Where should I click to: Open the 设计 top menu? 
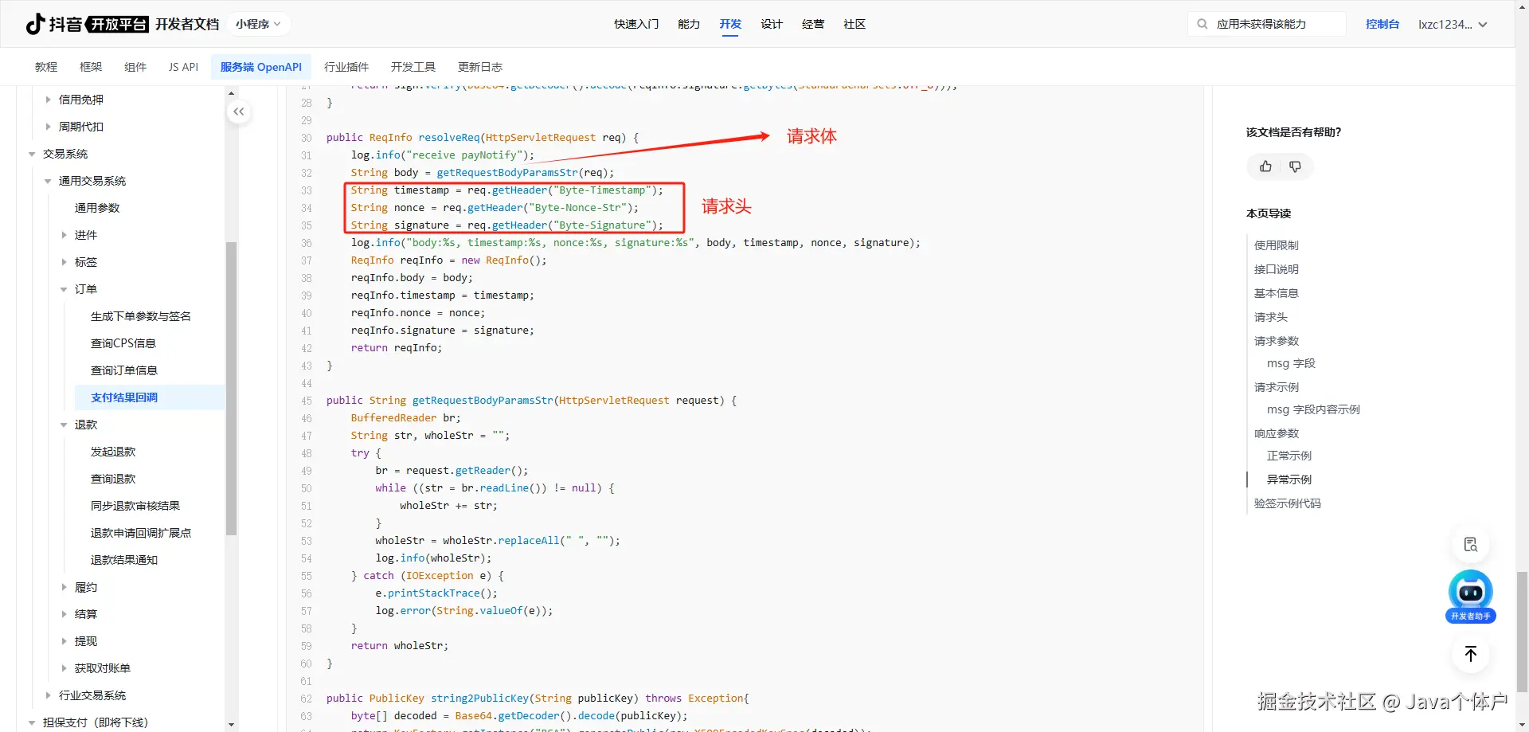pos(772,24)
